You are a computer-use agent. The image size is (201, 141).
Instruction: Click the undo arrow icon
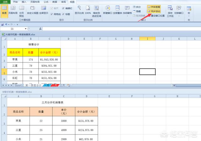[6, 24]
